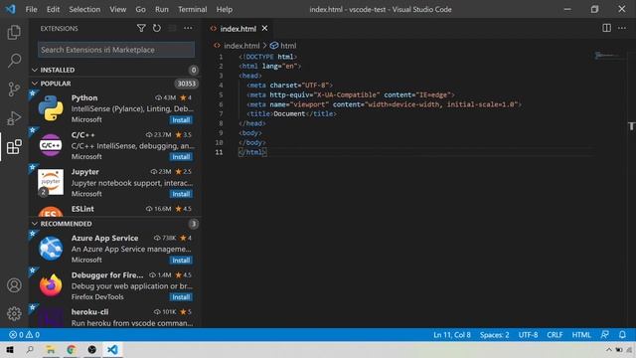
Task: Click Ln 11, Col 8 in status bar
Action: click(452, 335)
